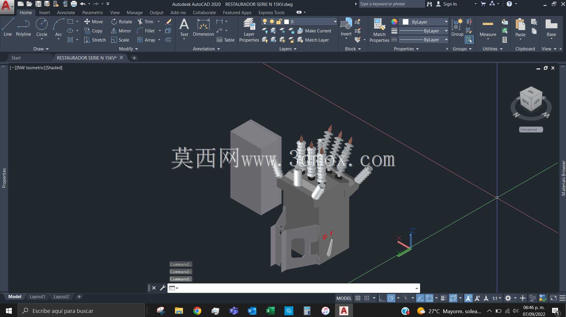Insert a Table
566x317 pixels.
pyautogui.click(x=226, y=40)
